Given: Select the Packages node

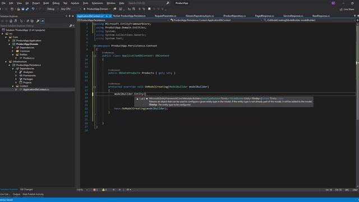Looking at the screenshot, I should click(28, 79).
